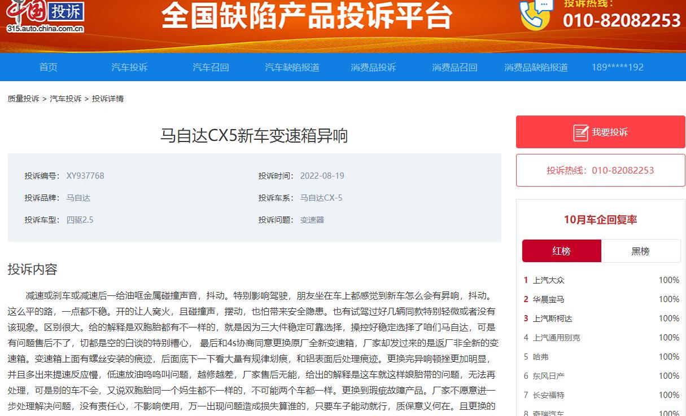Open breadcrumb link 质量投诉
Viewport: 686px width, 416px height.
pyautogui.click(x=23, y=98)
